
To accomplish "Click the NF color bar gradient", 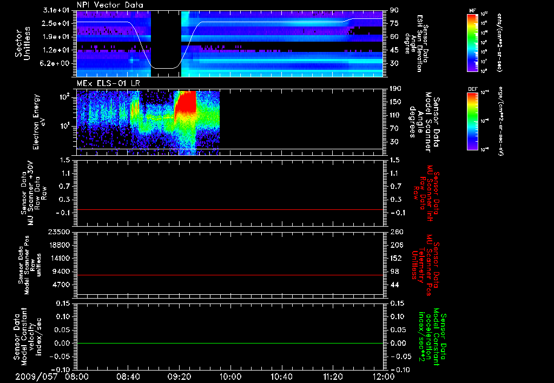I will [x=473, y=43].
